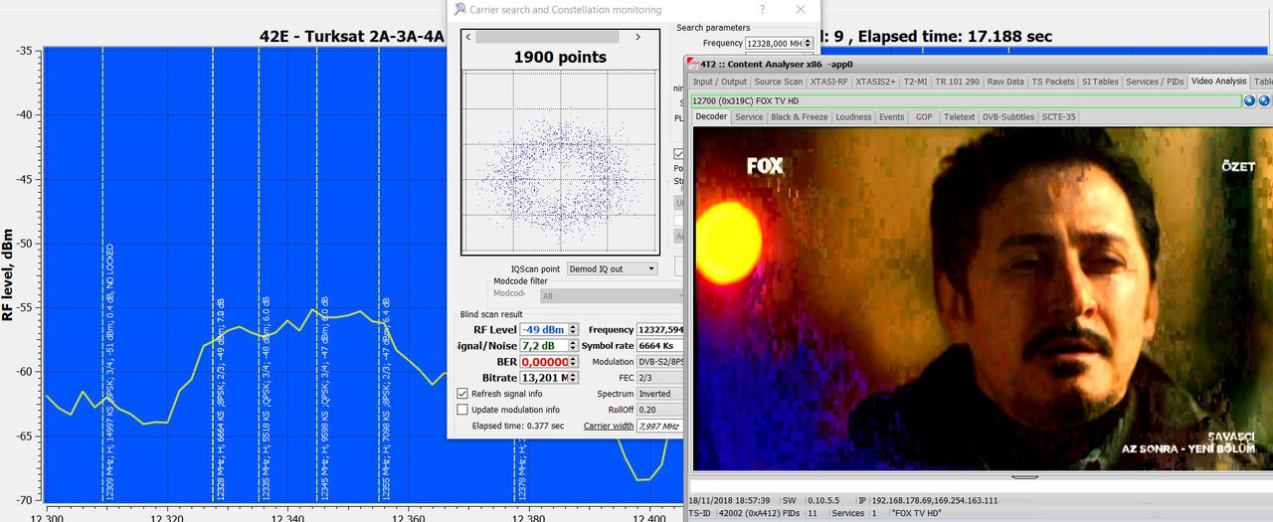Click the 12378 MHz carrier marker line
Viewport: 1273px width, 522px height.
(x=516, y=469)
